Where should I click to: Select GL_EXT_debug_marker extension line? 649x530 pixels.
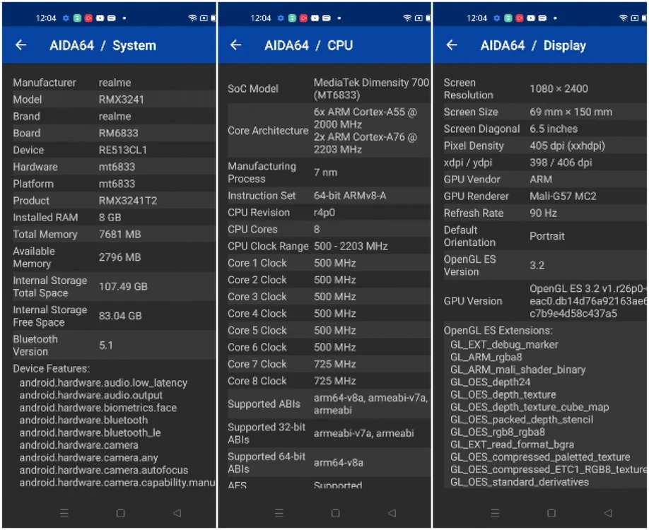pyautogui.click(x=504, y=345)
